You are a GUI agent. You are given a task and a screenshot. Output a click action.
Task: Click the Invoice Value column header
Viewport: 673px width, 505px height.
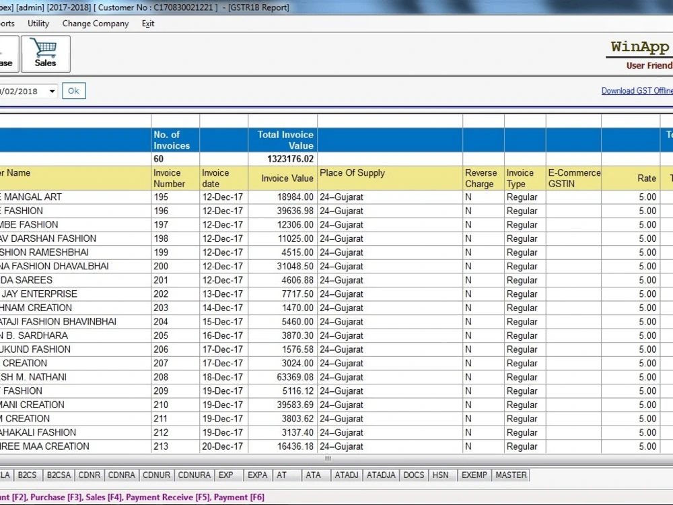(283, 178)
